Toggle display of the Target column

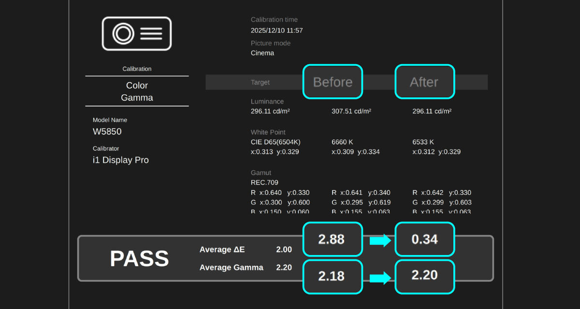pos(260,82)
